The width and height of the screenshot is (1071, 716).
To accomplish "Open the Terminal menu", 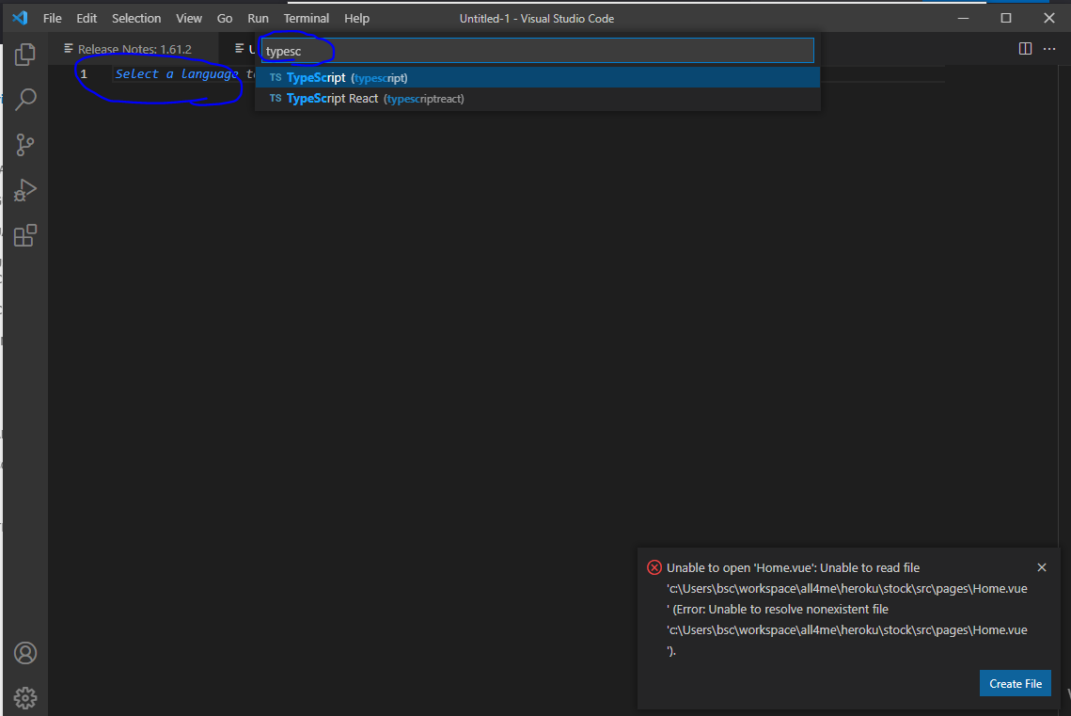I will 306,18.
